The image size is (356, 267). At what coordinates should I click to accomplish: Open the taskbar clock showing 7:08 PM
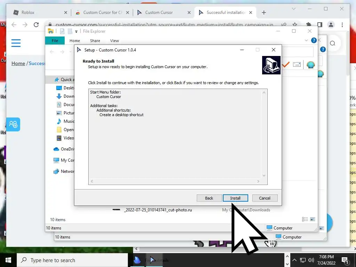pyautogui.click(x=326, y=260)
